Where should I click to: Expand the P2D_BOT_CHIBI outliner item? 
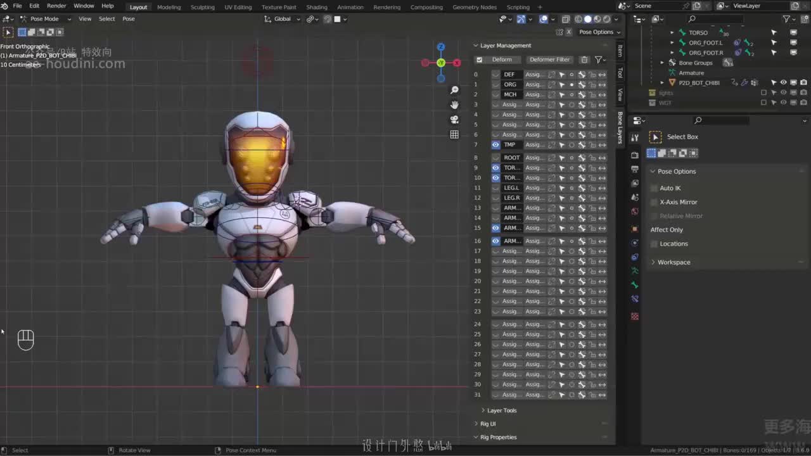click(663, 83)
